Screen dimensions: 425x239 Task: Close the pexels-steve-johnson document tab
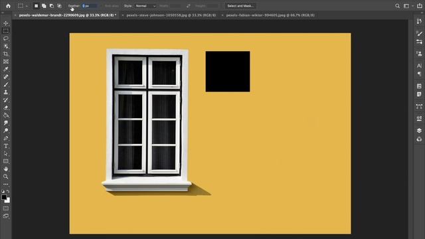tap(122, 15)
